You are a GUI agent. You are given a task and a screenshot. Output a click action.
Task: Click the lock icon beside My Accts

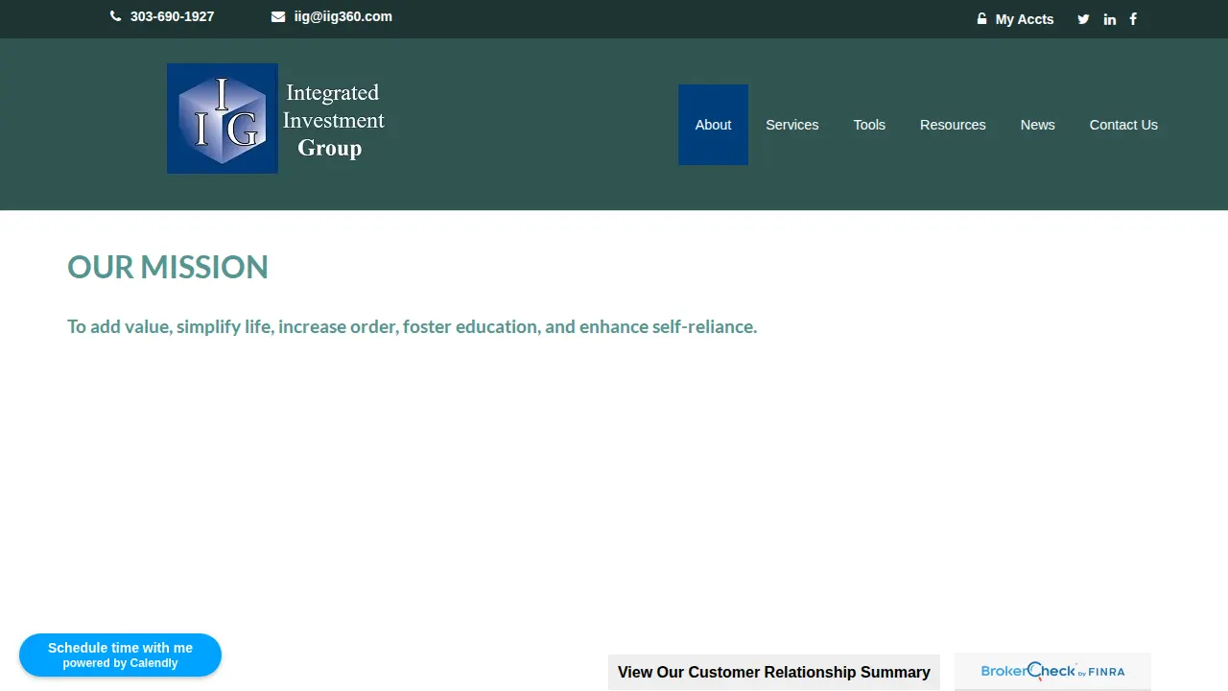(981, 18)
